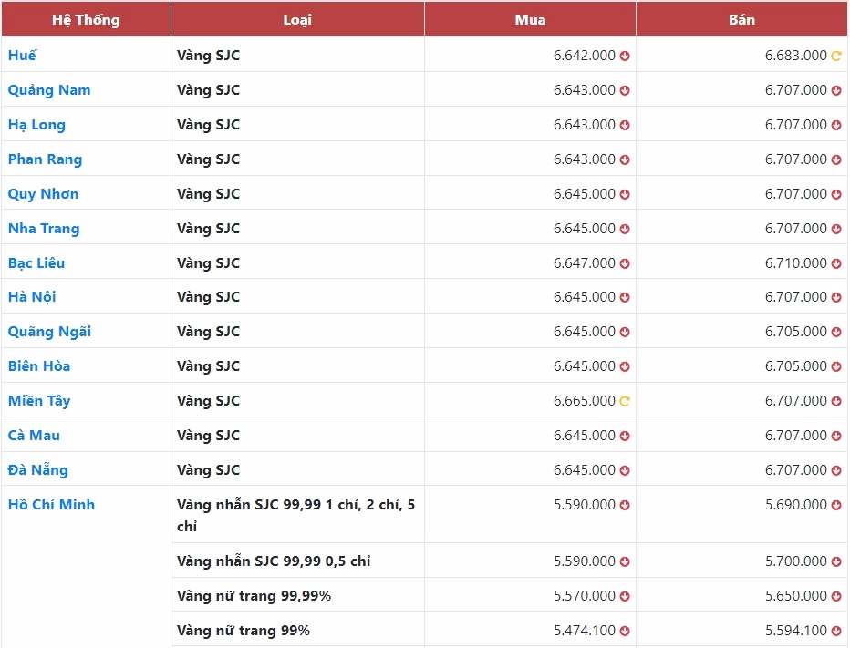850x648 pixels.
Task: Click the Loại column header
Action: coord(297,19)
